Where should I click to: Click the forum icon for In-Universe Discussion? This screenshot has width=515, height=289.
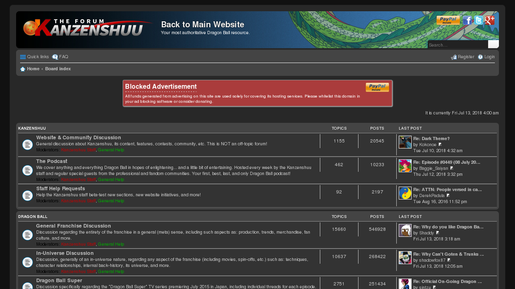click(x=27, y=262)
